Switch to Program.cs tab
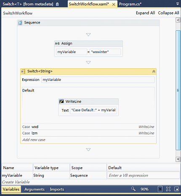 pyautogui.click(x=130, y=4)
